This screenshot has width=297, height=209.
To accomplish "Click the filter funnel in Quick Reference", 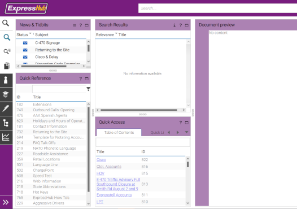I will pos(88,89).
